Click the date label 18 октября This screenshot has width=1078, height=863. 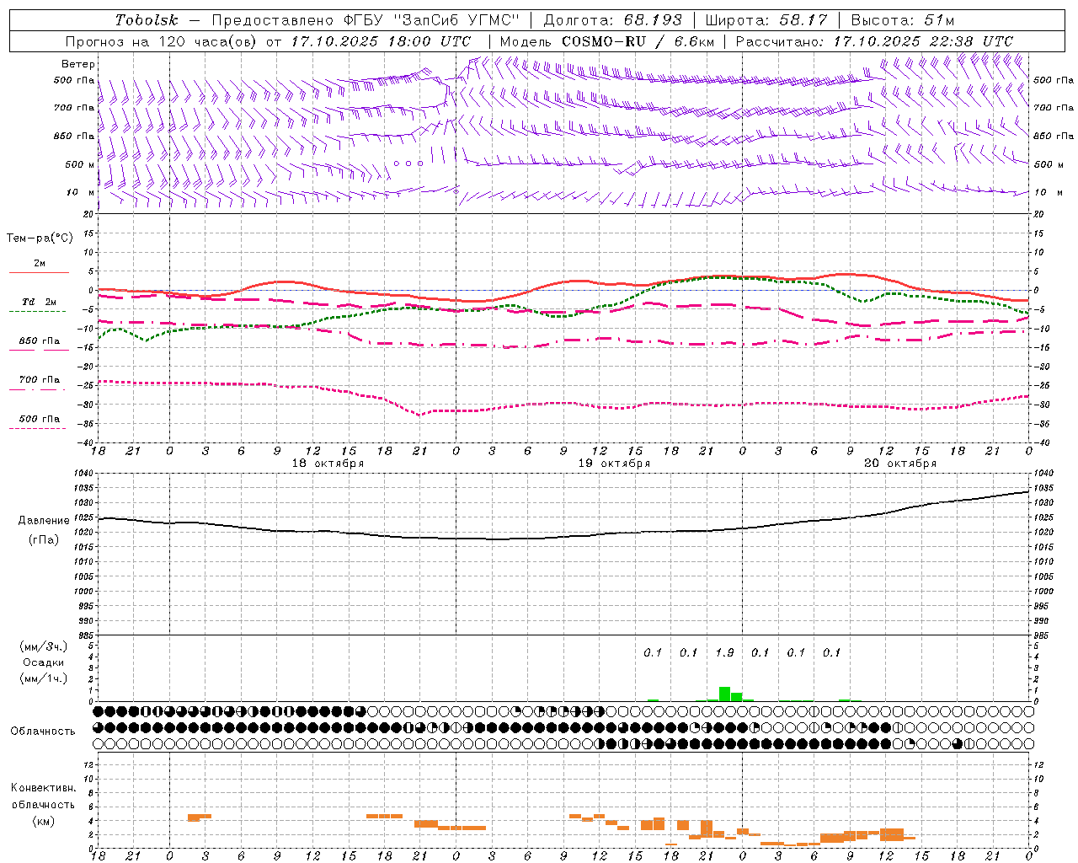pyautogui.click(x=328, y=464)
